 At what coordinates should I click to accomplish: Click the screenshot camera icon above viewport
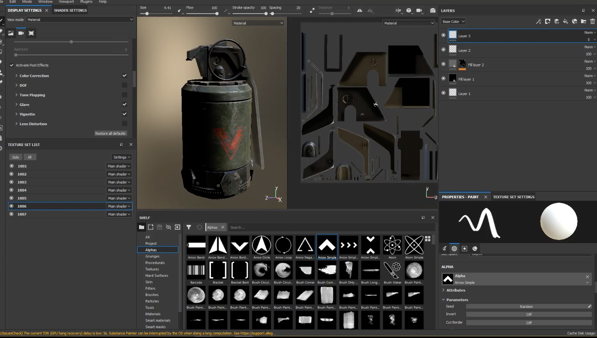point(432,11)
